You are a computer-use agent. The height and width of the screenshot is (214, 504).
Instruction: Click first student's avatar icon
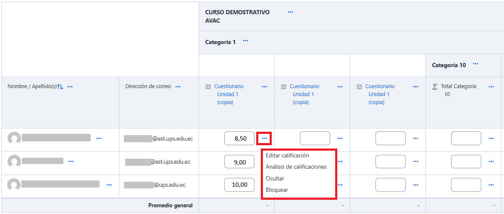pyautogui.click(x=14, y=138)
